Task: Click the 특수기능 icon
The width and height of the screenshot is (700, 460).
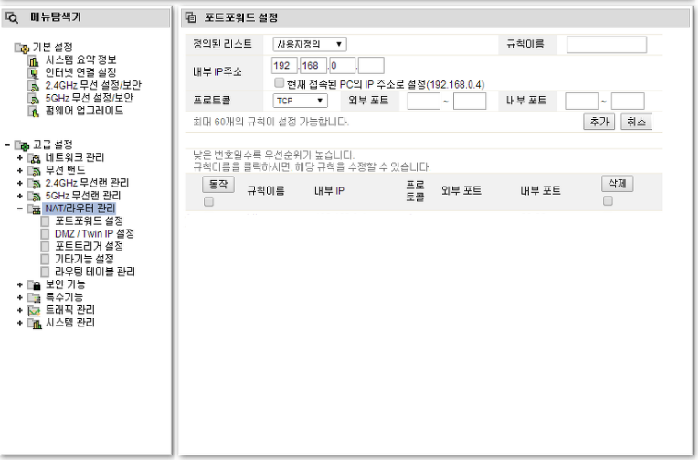Action: (x=34, y=298)
